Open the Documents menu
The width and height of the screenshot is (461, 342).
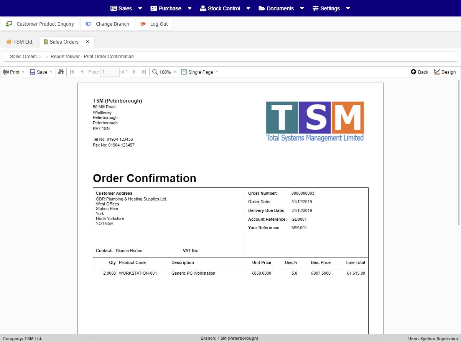click(276, 8)
